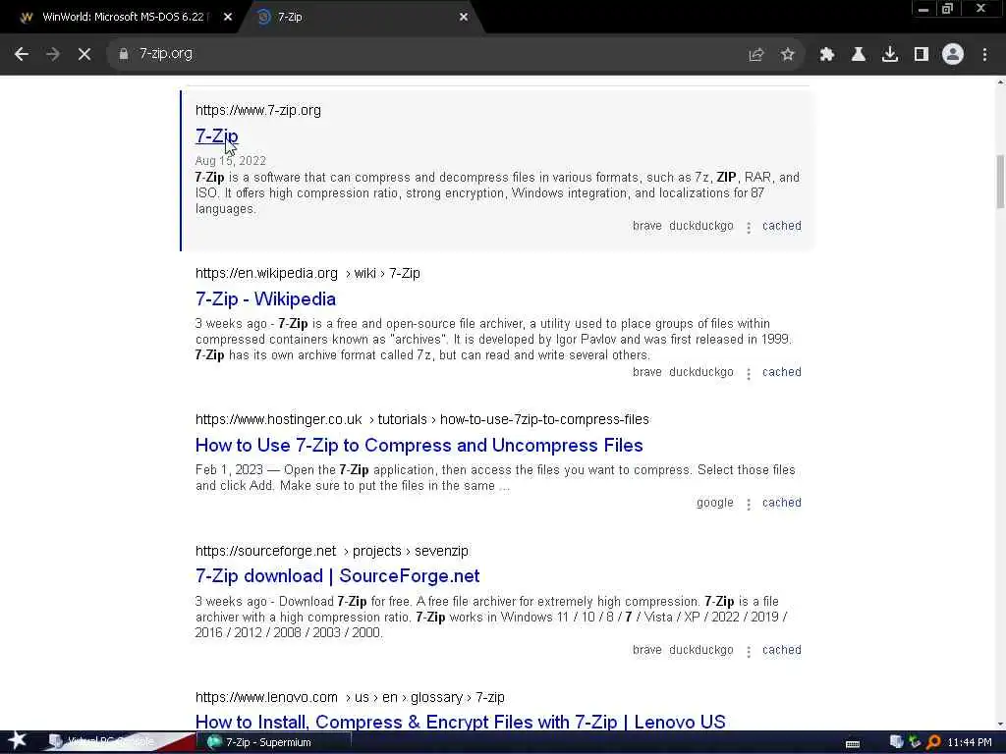Click the keyboard icon in system tray
The height and width of the screenshot is (754, 1006).
853,743
